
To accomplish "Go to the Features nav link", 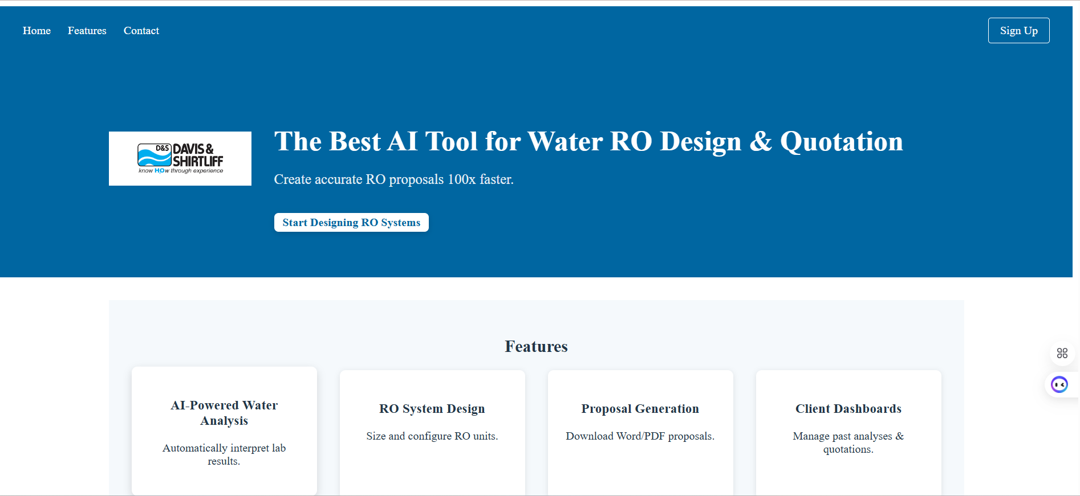I will [x=87, y=31].
